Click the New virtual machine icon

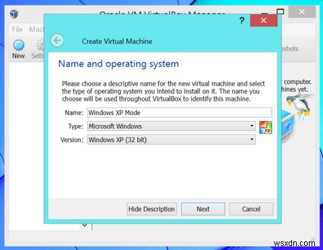[18, 45]
